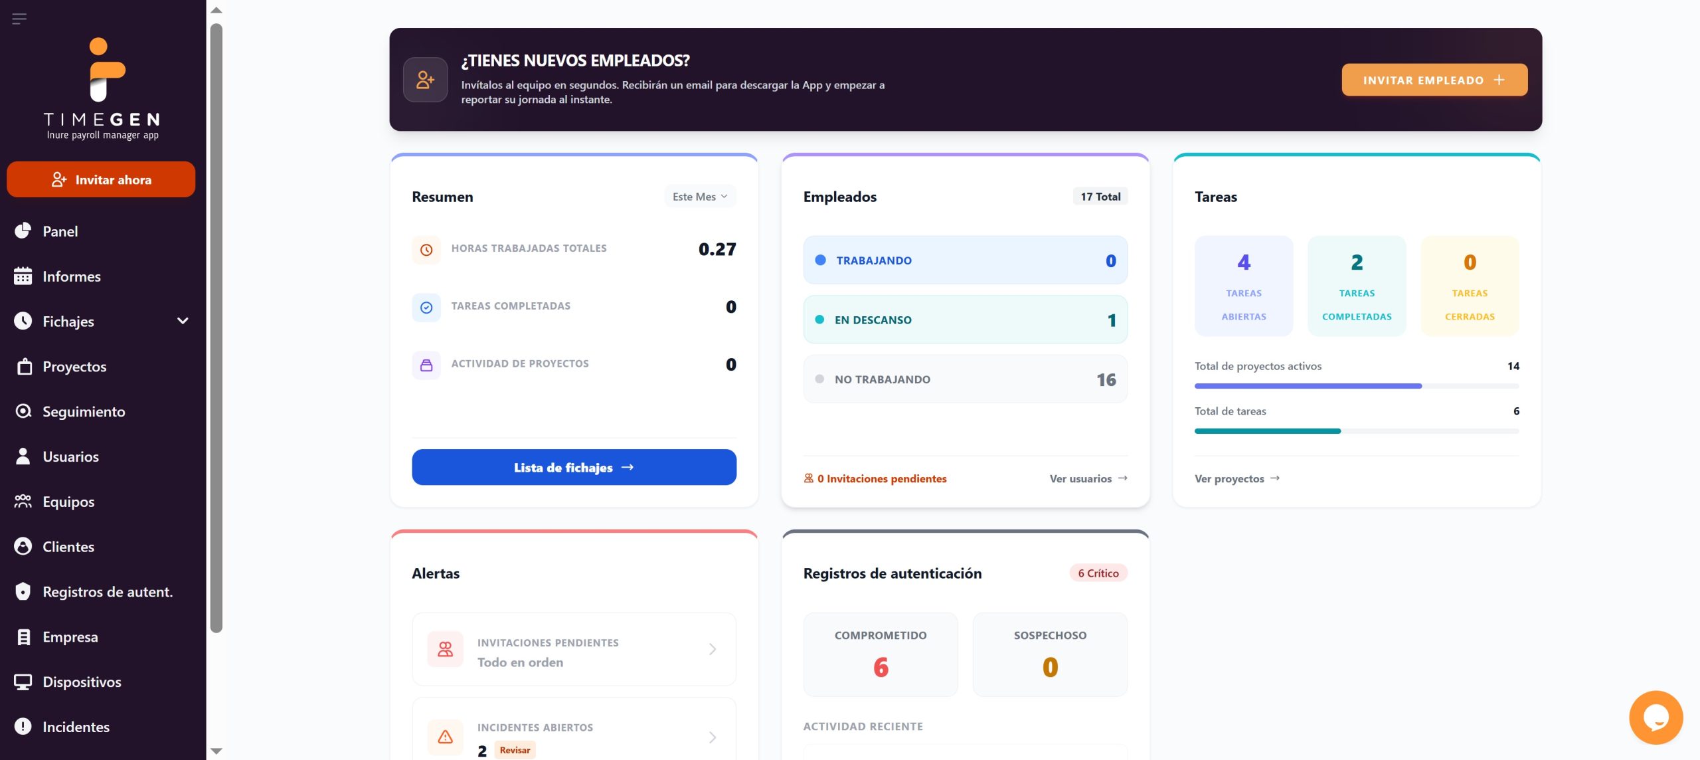The width and height of the screenshot is (1700, 760).
Task: Click the Seguimiento tracking icon
Action: [x=23, y=411]
